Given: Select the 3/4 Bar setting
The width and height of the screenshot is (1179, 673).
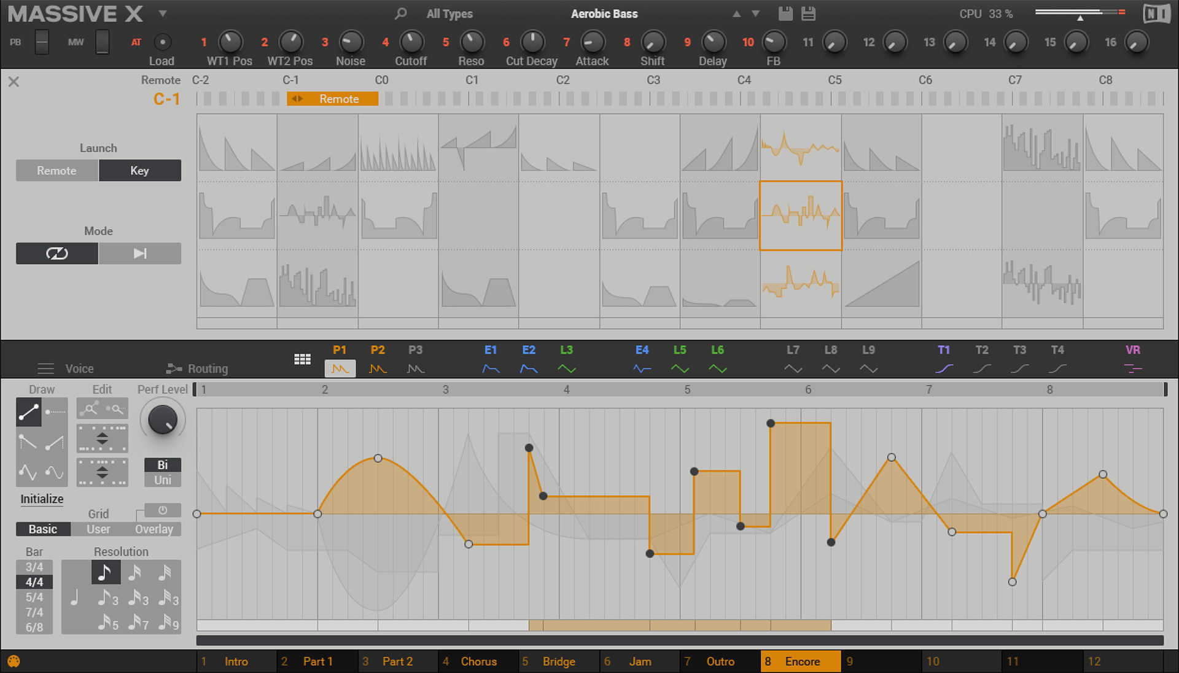Looking at the screenshot, I should [x=34, y=567].
